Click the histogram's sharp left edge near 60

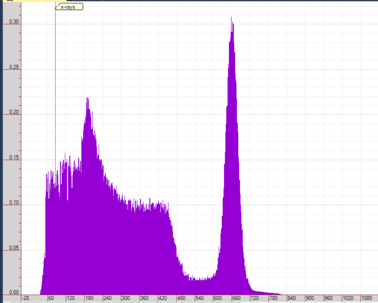[46, 231]
